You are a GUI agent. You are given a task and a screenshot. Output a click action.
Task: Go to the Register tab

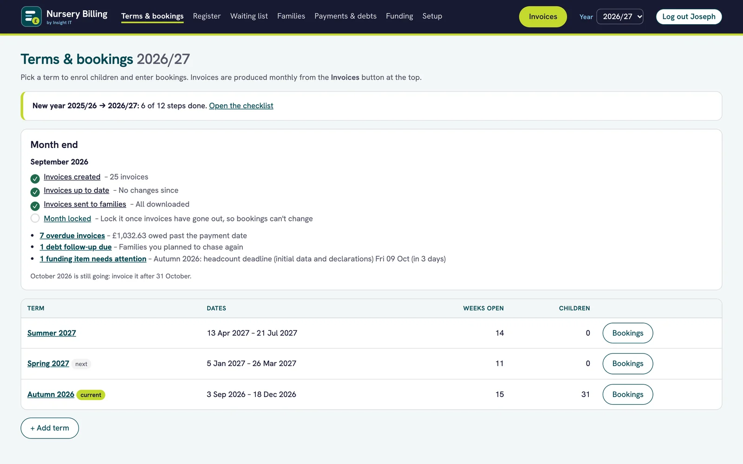[x=207, y=16]
